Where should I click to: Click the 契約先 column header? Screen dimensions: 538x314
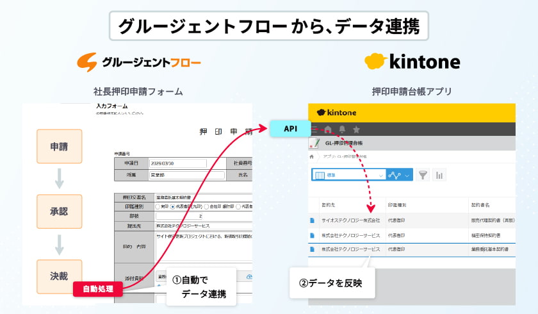point(329,205)
